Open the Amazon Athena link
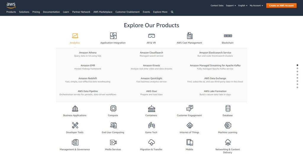303x154 pixels. point(88,53)
